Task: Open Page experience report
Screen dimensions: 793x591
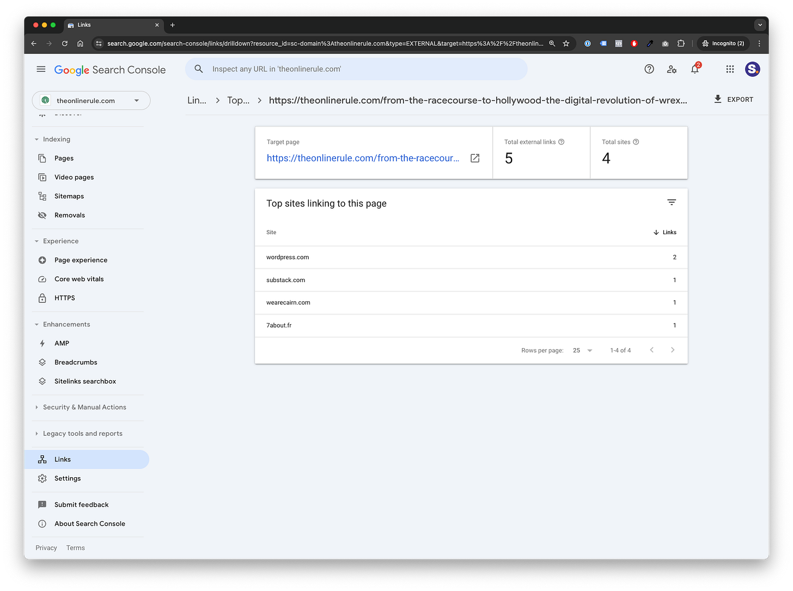Action: [x=81, y=260]
